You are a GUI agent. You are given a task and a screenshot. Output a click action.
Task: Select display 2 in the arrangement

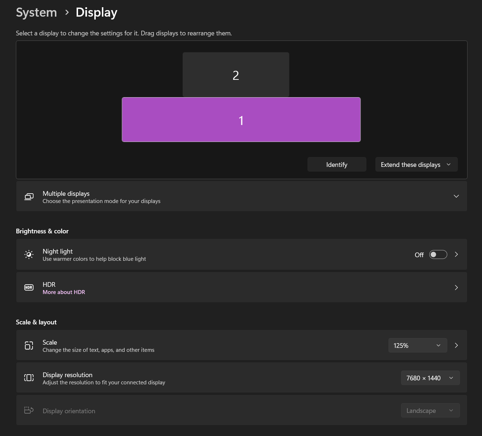(236, 75)
